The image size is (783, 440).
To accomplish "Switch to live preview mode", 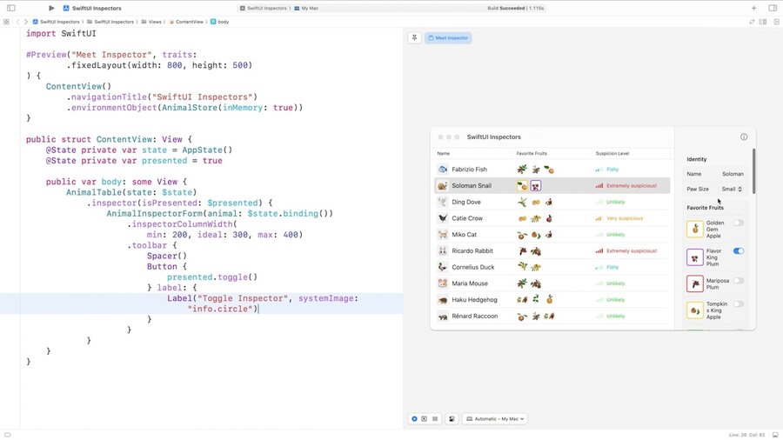I will point(414,419).
